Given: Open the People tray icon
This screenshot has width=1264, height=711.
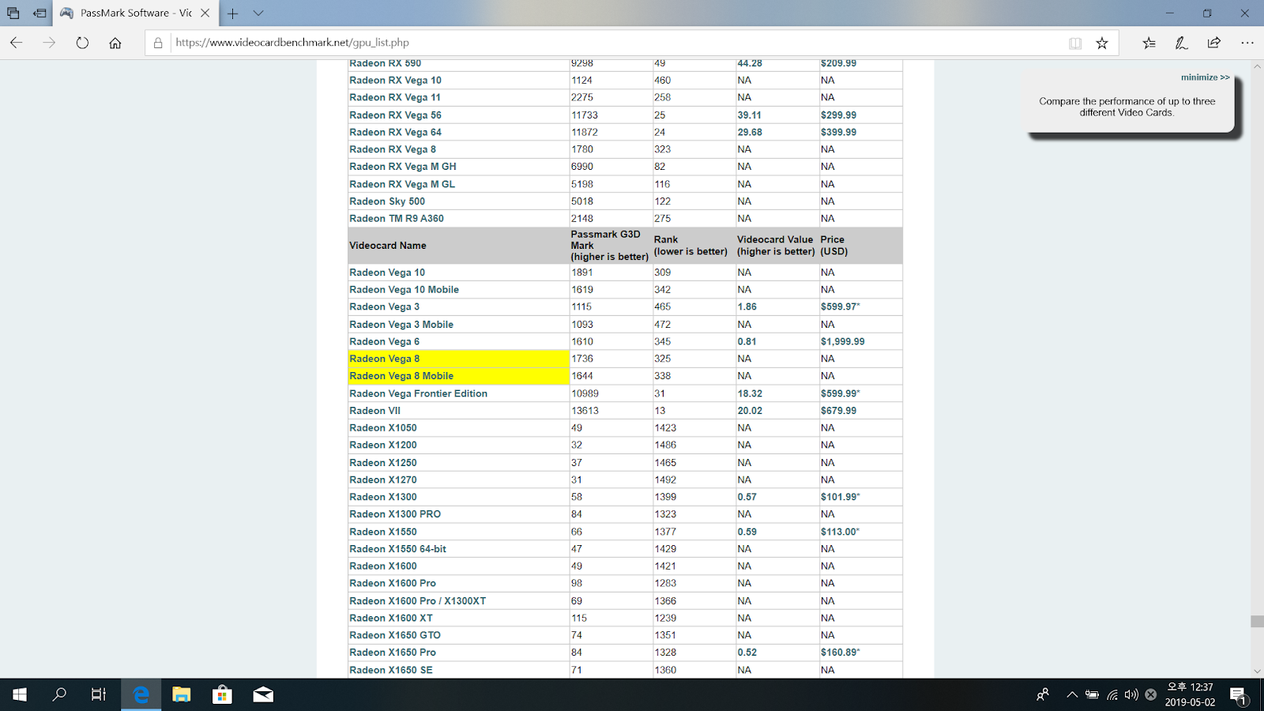Looking at the screenshot, I should pyautogui.click(x=1043, y=694).
